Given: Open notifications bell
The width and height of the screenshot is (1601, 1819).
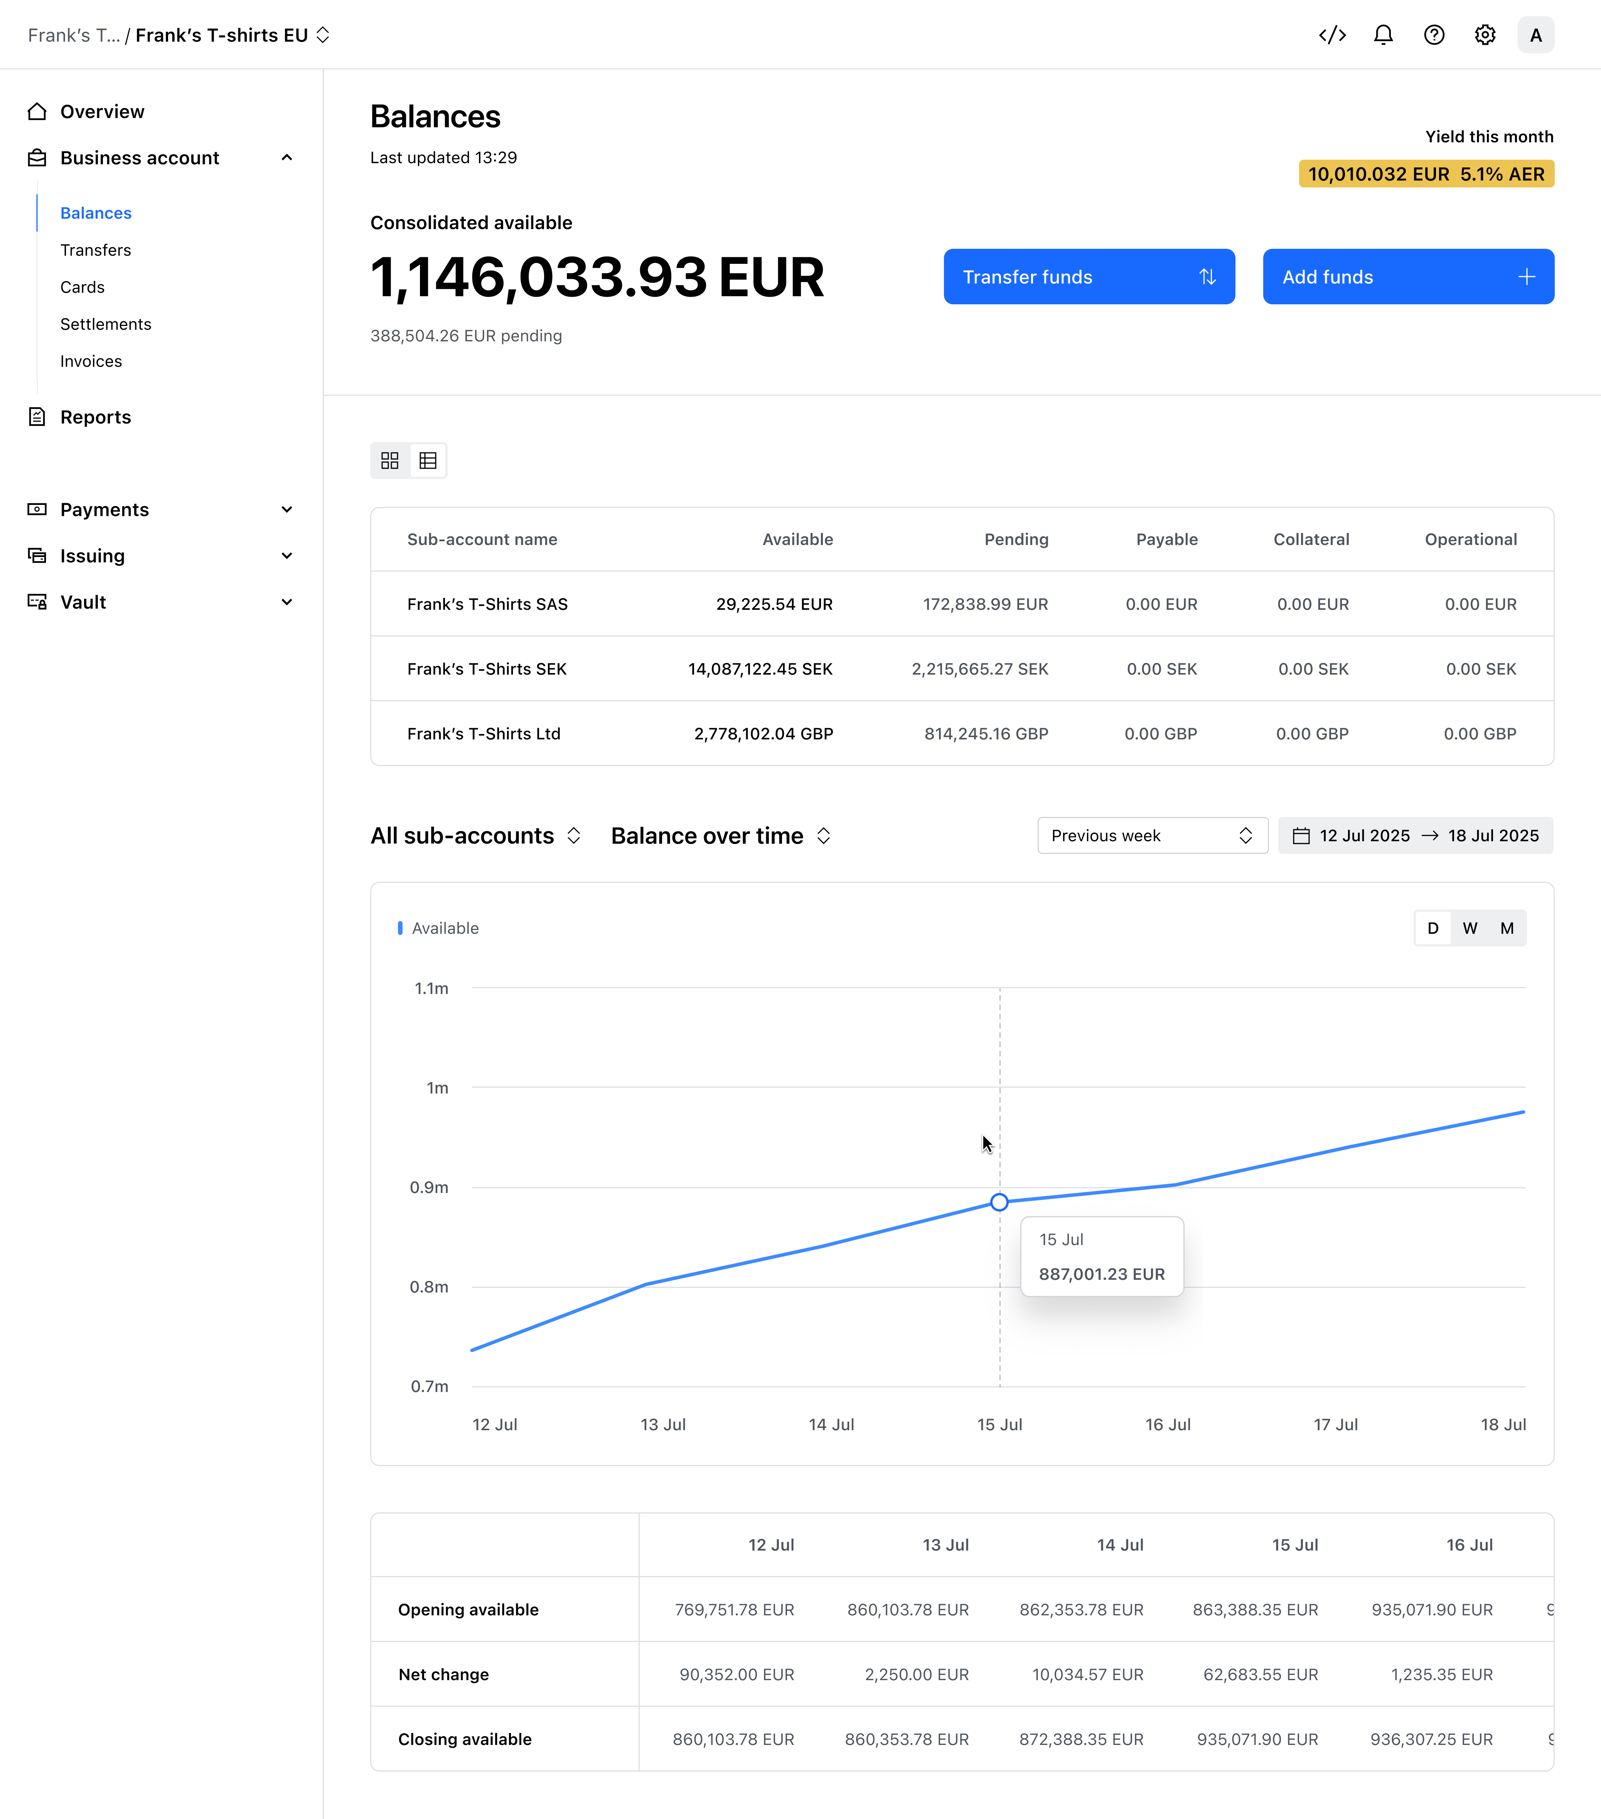Looking at the screenshot, I should tap(1383, 35).
